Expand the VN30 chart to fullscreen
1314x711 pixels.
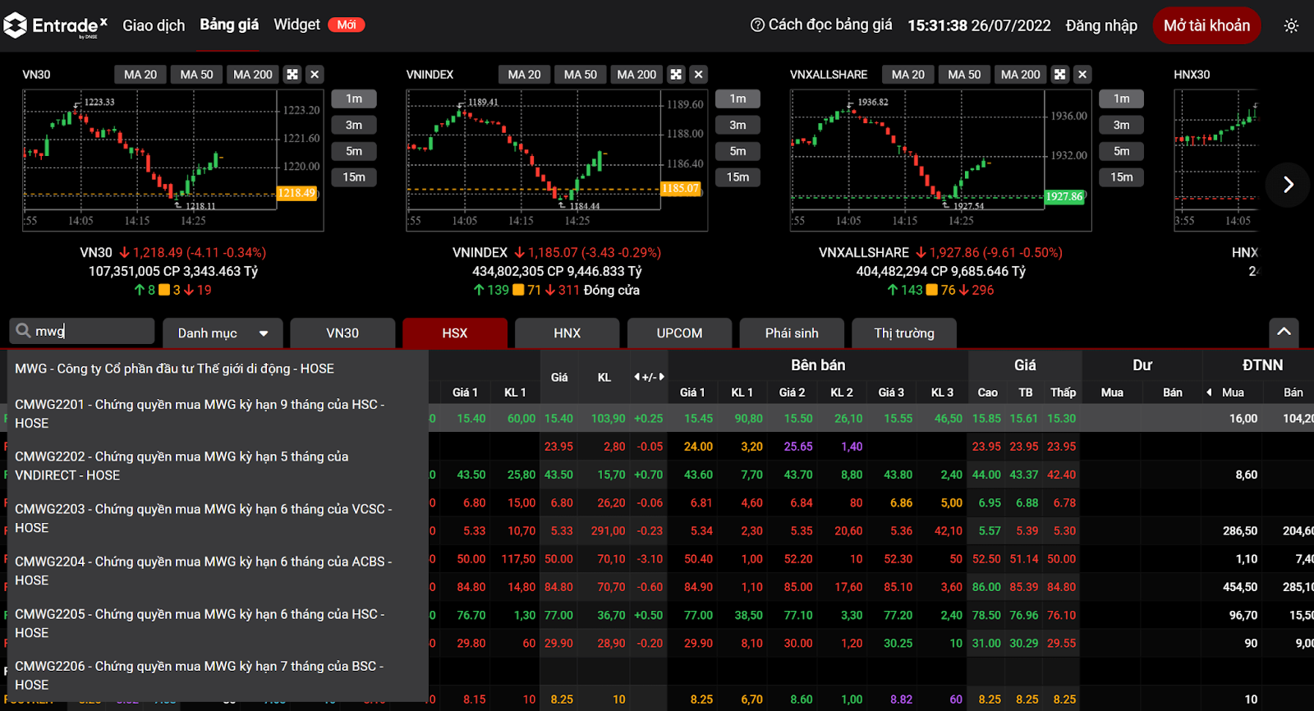[x=292, y=75]
